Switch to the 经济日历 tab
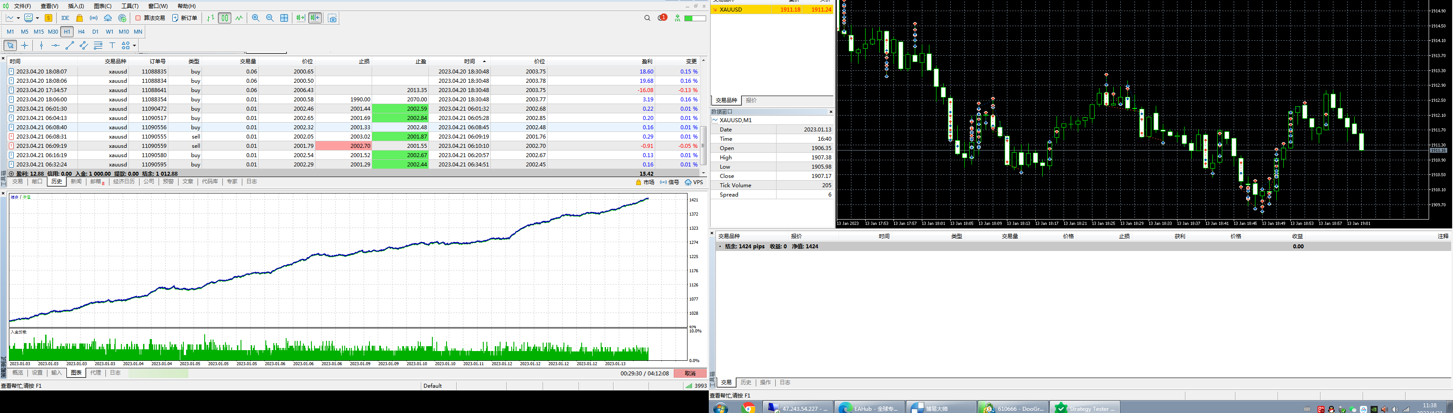The image size is (1453, 413). pos(124,181)
